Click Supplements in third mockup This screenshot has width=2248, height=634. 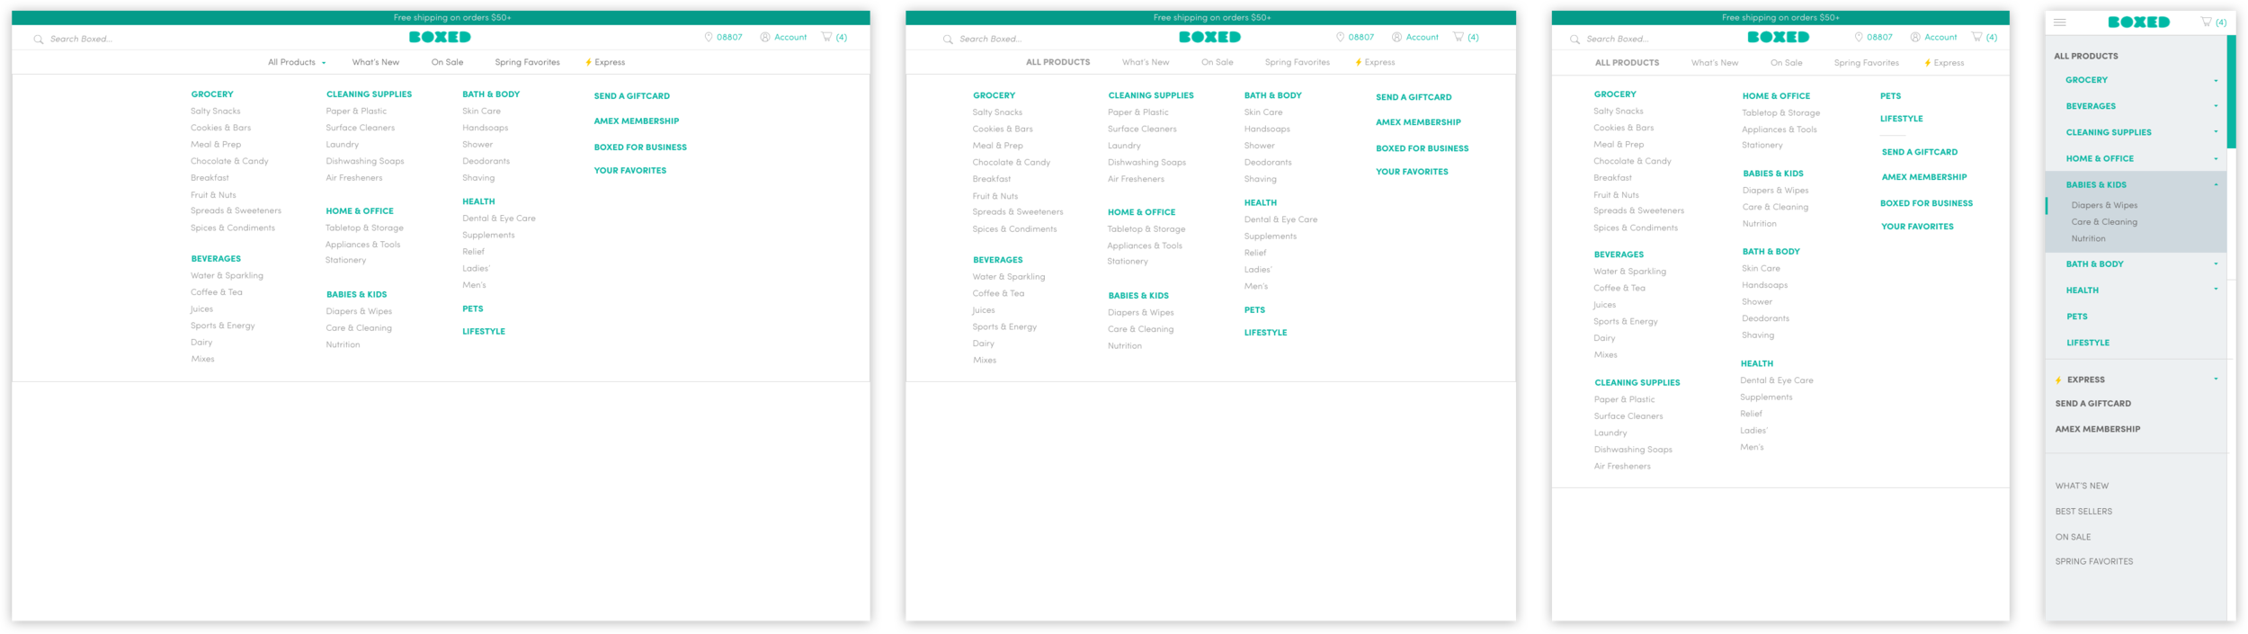coord(1766,397)
